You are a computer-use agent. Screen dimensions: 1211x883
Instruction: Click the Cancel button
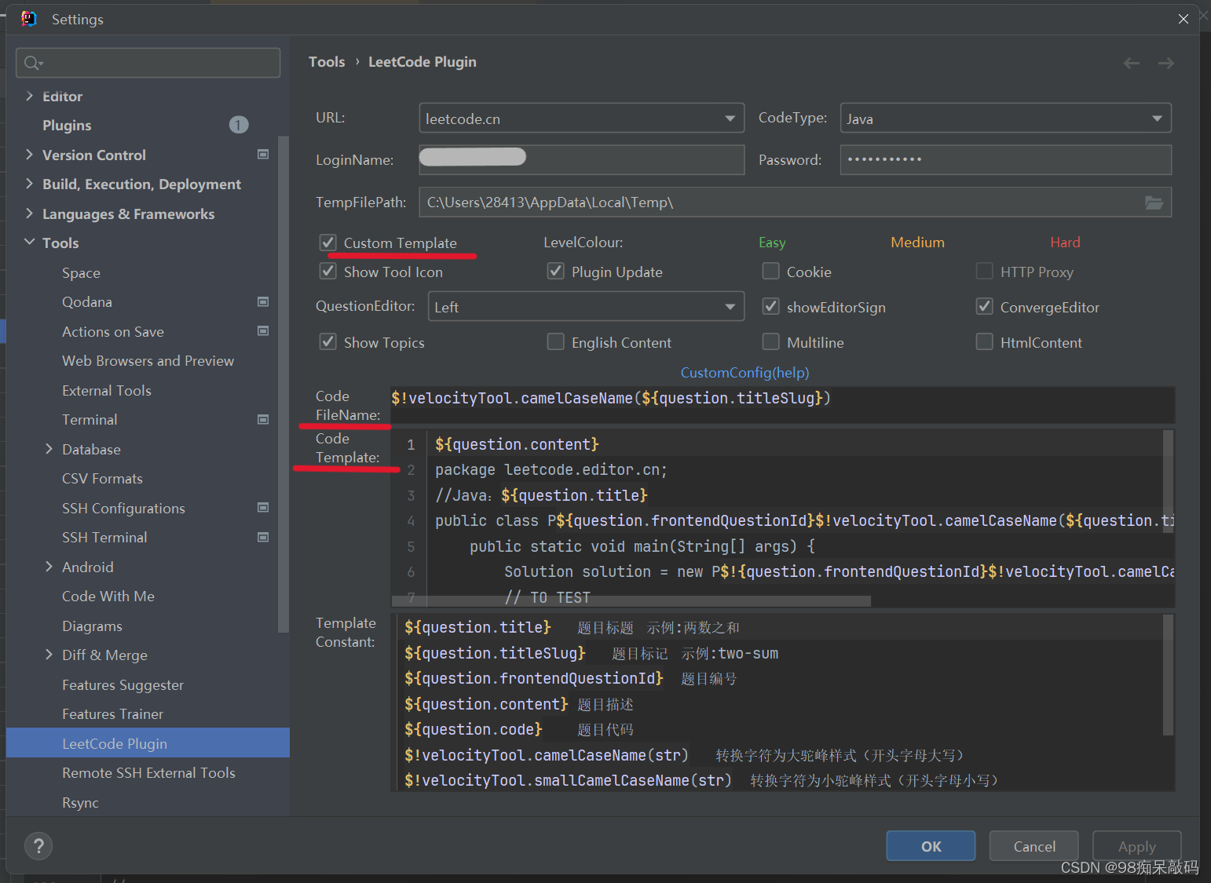pos(1034,846)
